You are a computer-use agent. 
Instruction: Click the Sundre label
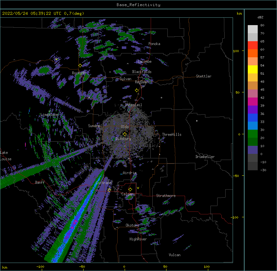[x=94, y=126]
